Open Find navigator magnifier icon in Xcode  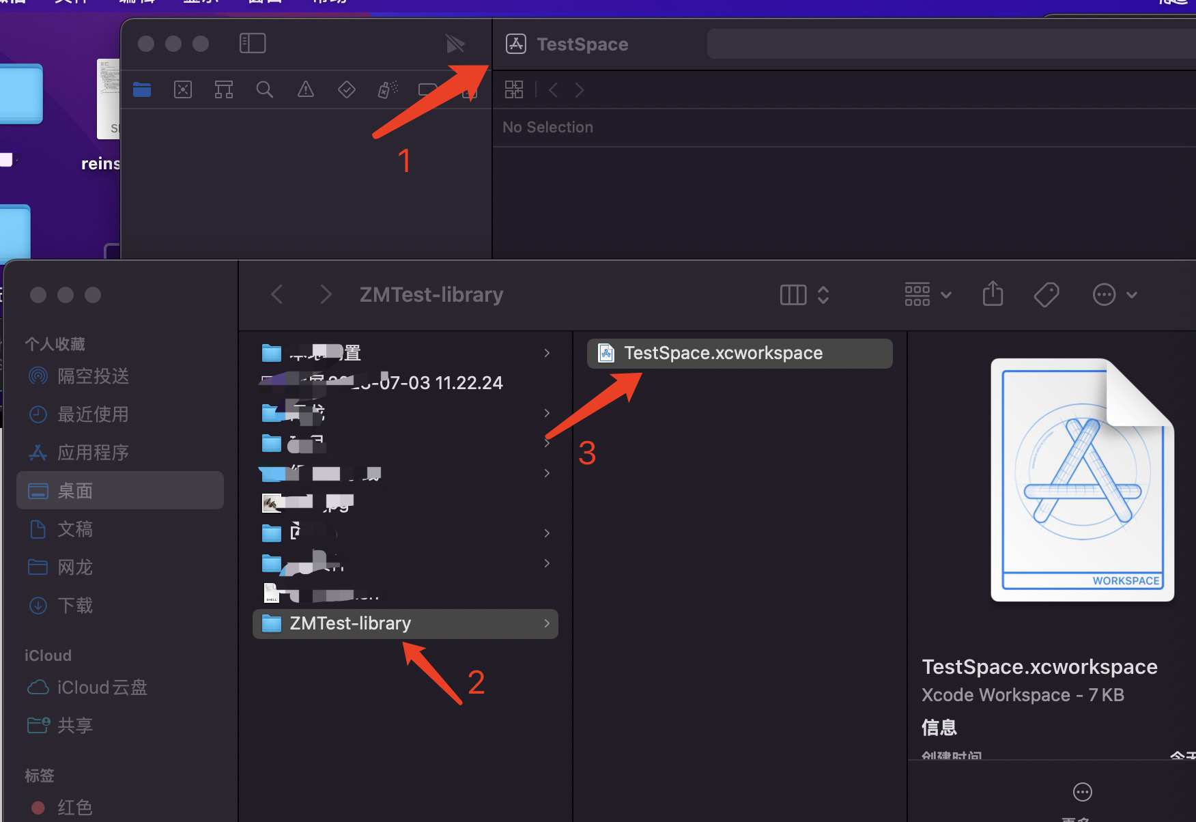point(265,89)
